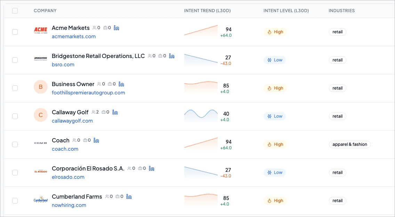The width and height of the screenshot is (395, 217).
Task: Open LinkedIn icon for Bridgestone Retail Operations
Action: (x=171, y=56)
